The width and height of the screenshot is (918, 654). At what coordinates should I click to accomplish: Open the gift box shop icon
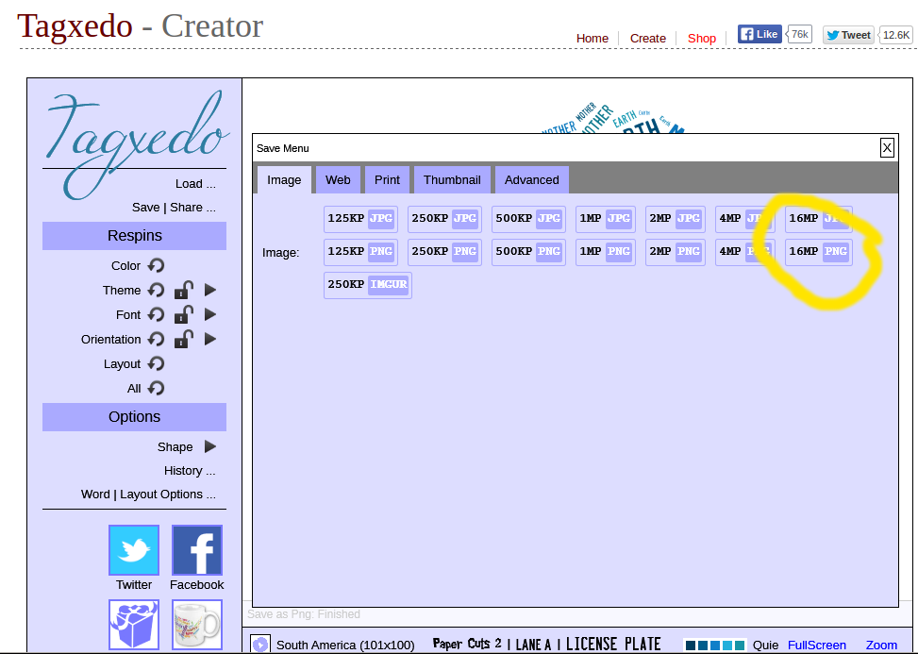pyautogui.click(x=134, y=625)
